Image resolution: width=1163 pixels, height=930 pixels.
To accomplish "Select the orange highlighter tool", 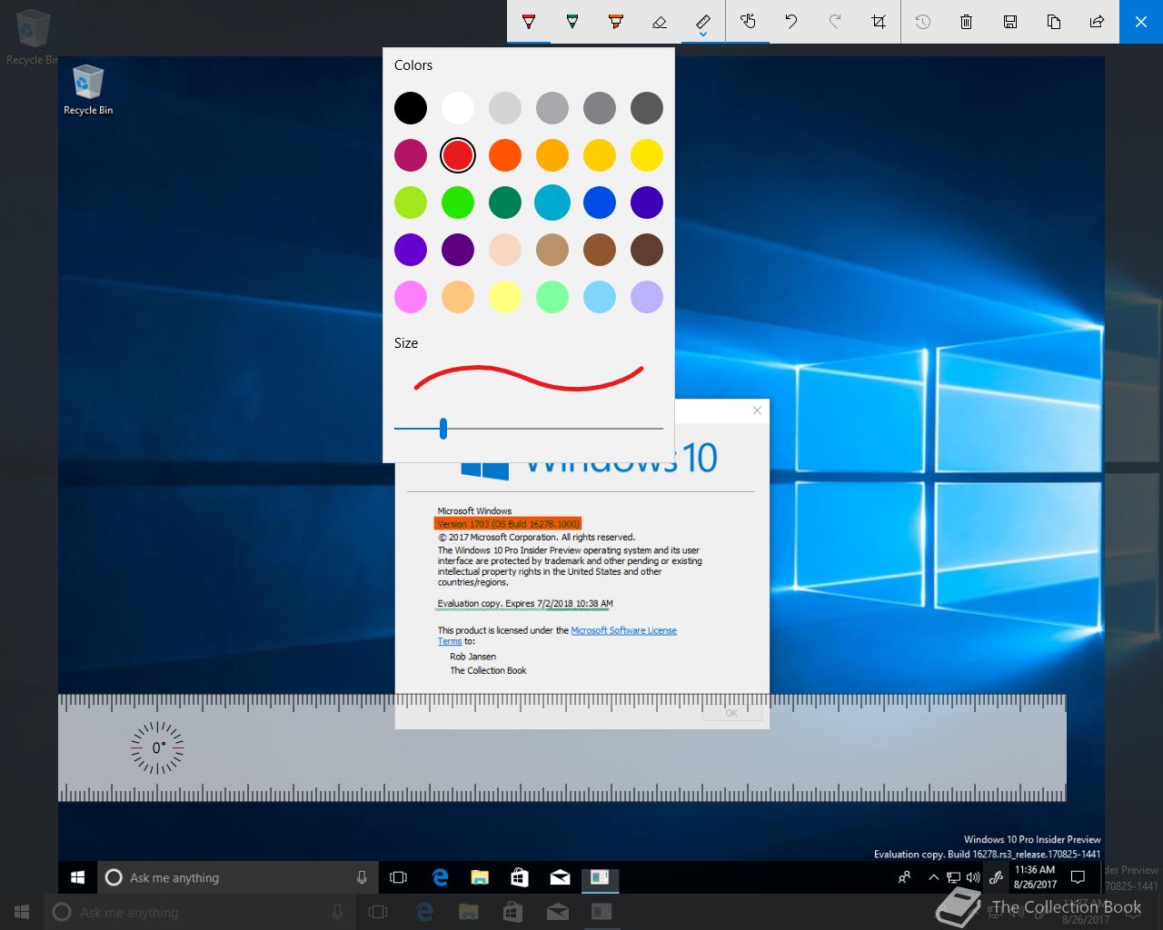I will (616, 22).
